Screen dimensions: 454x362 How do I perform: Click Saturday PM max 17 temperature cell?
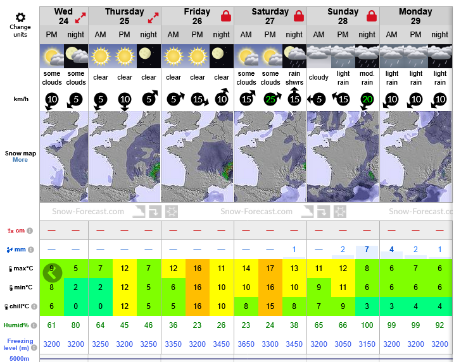(270, 268)
